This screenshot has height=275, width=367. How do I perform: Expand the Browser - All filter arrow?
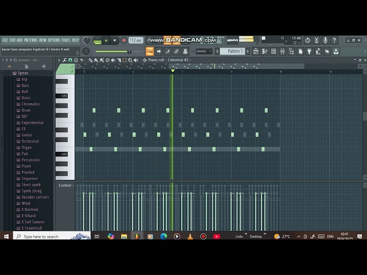(38, 60)
